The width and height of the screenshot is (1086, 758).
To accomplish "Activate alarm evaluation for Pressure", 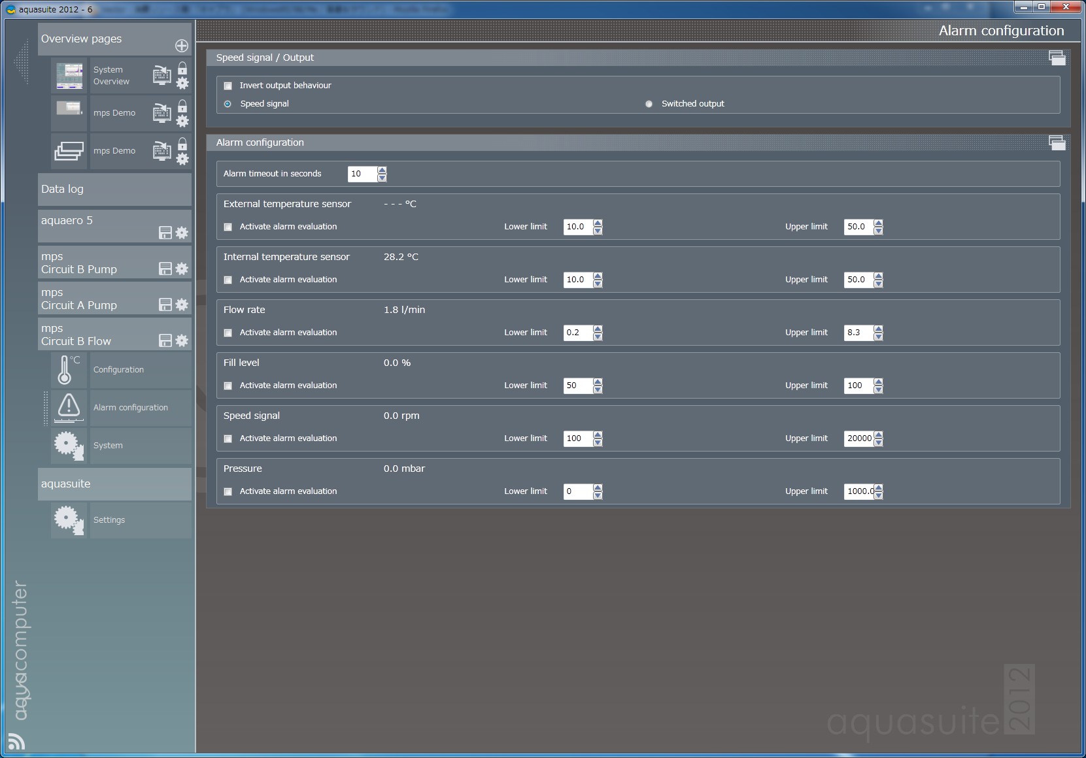I will tap(228, 491).
